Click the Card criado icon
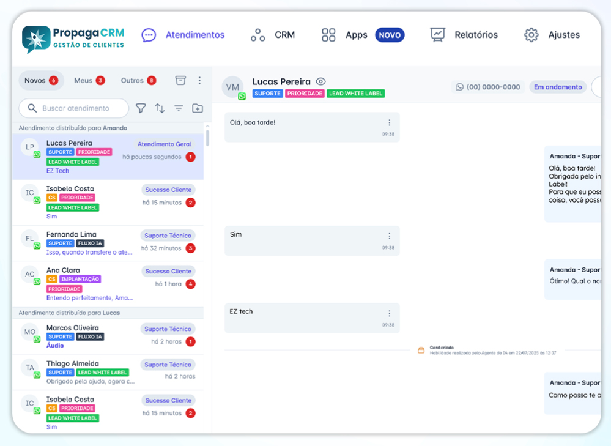 coord(421,350)
